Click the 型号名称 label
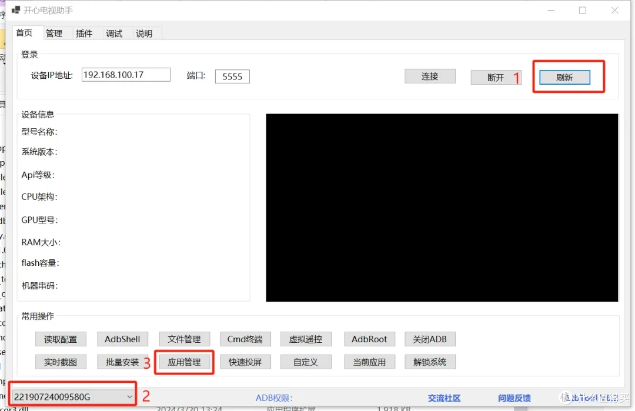The image size is (635, 411). [39, 132]
